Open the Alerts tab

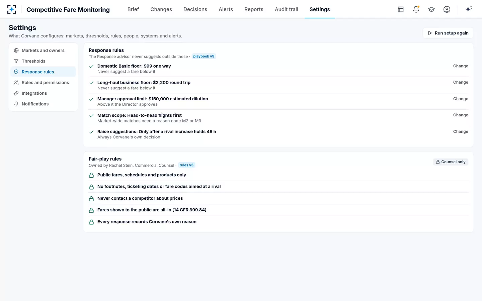tap(226, 9)
